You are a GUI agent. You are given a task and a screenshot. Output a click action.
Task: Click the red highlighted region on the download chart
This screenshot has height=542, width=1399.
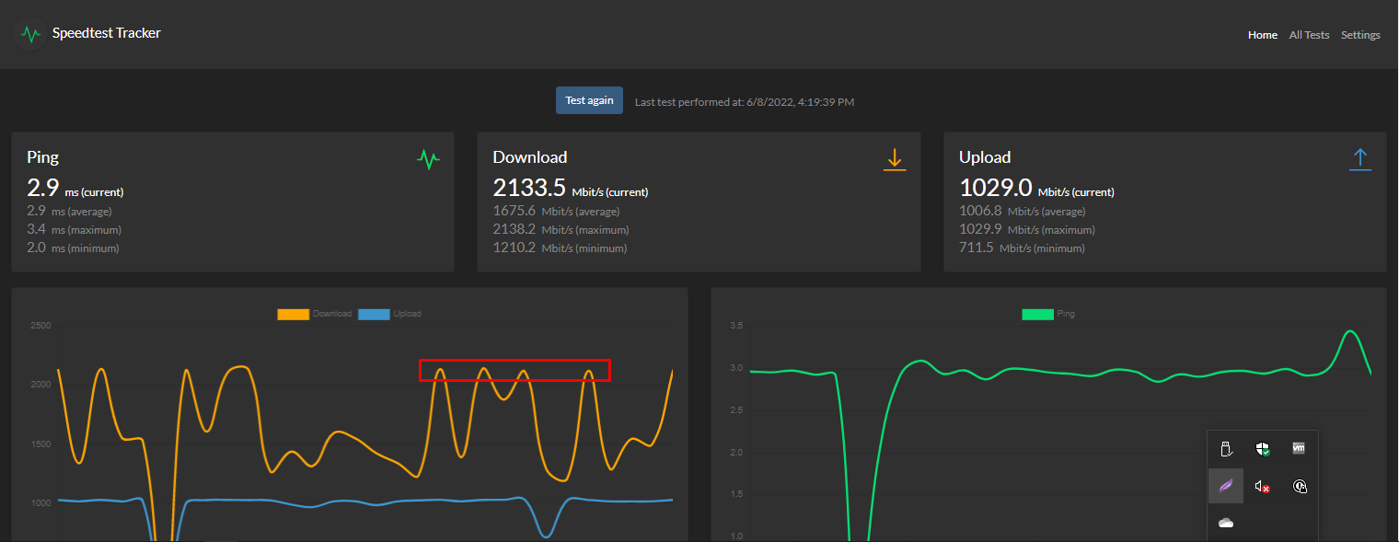click(x=515, y=369)
